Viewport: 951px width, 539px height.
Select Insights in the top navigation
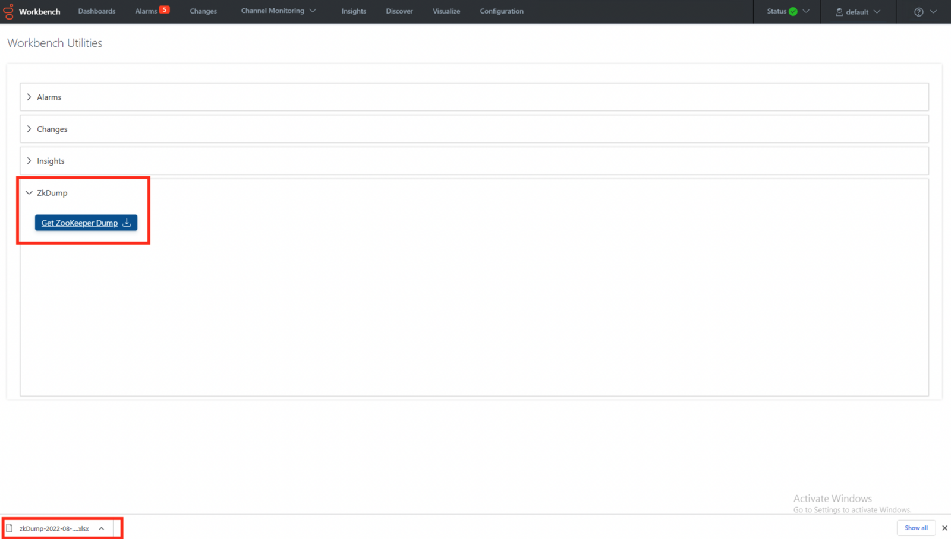tap(354, 11)
